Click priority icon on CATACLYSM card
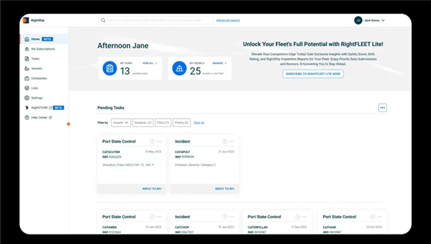 tap(152, 141)
